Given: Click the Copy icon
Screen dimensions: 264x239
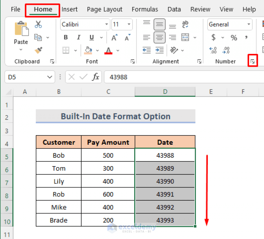Looking at the screenshot, I should 38,37.
